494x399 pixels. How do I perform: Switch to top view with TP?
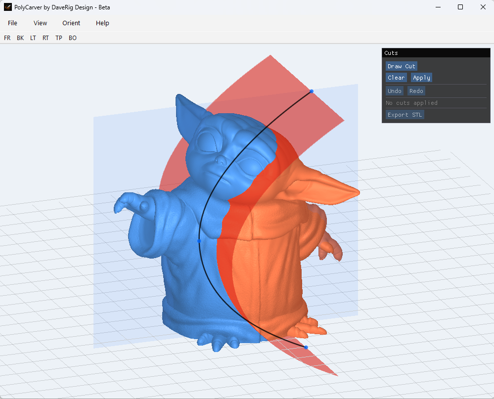[x=59, y=38]
